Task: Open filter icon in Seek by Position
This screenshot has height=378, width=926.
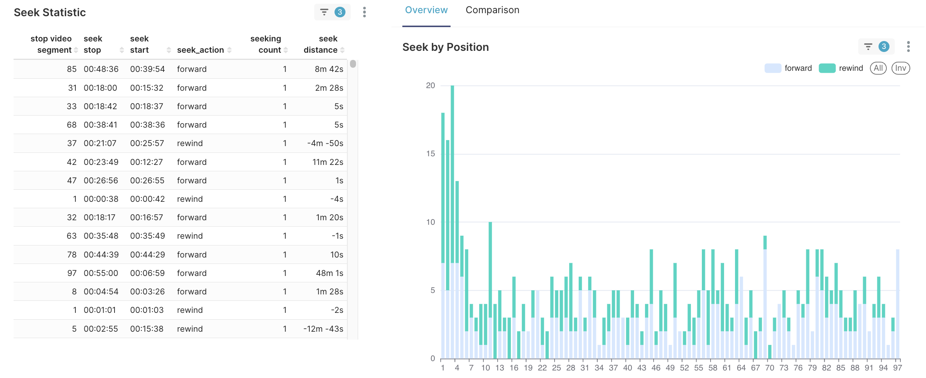Action: [x=868, y=47]
